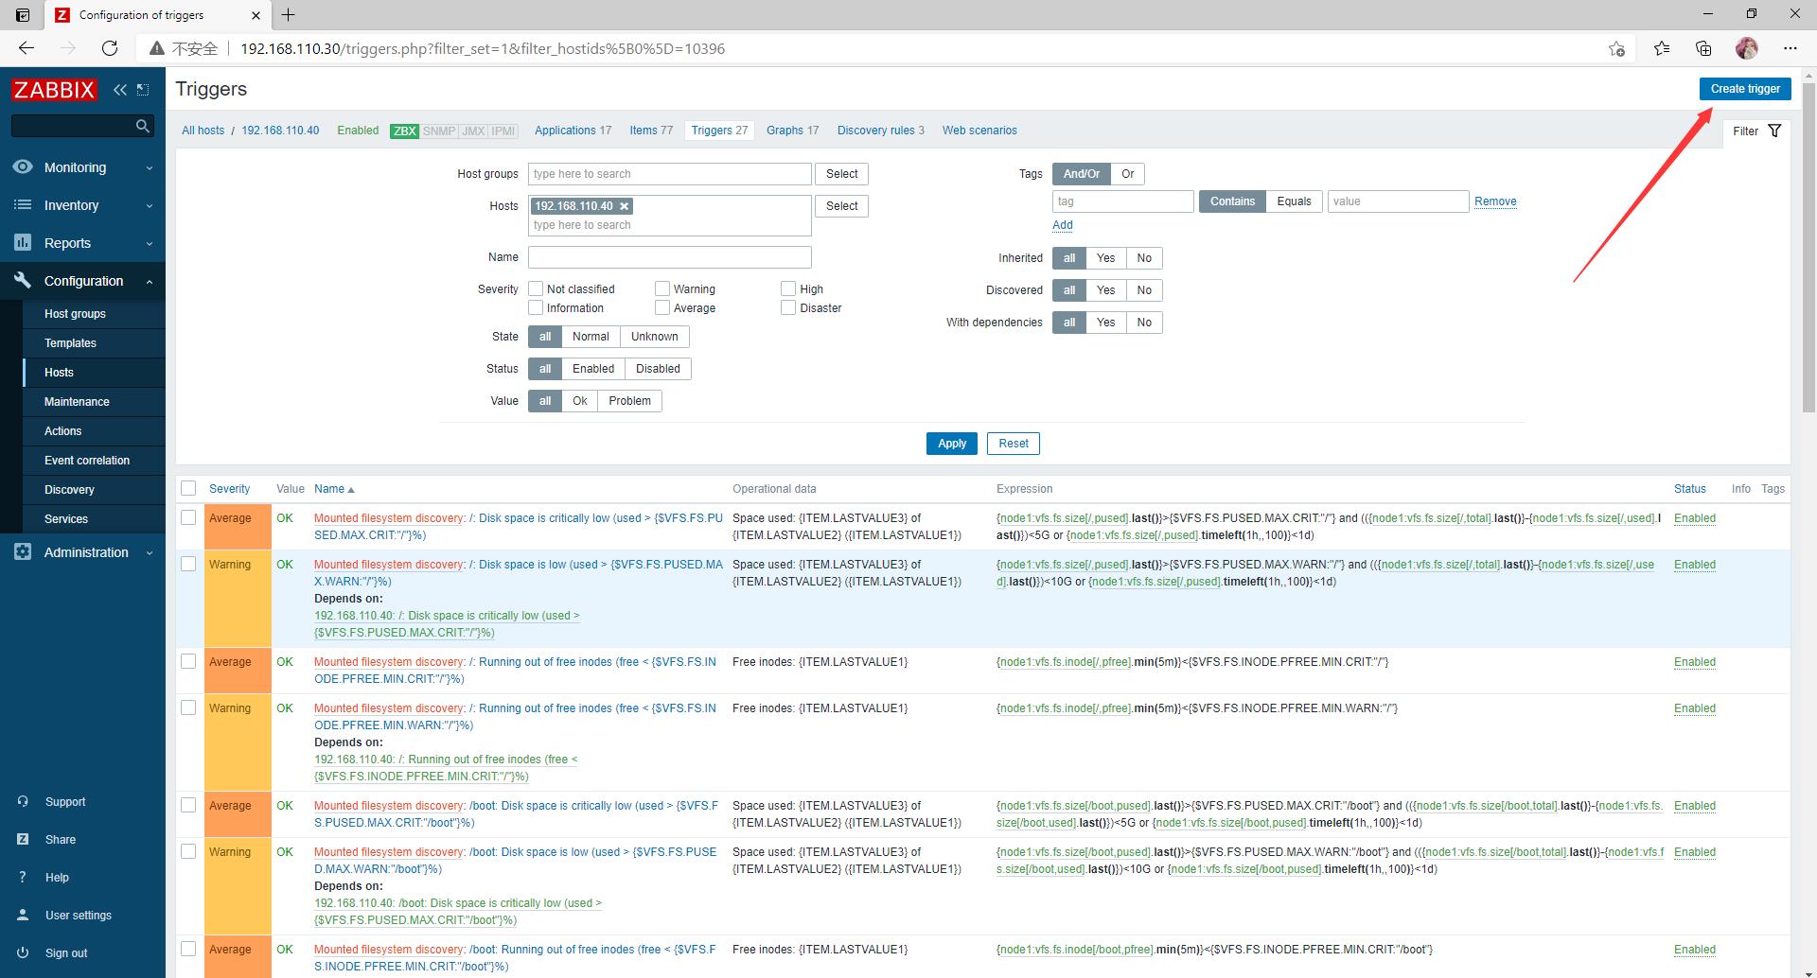Click the Configuration wrench icon
Screen dimensions: 1817x978
[x=23, y=280]
